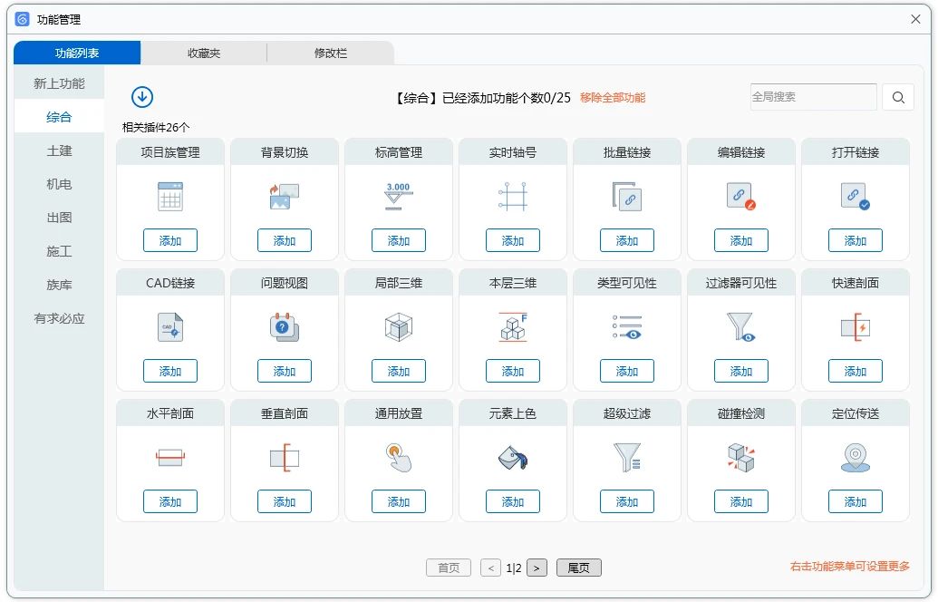Click the 项目族管理 table icon

pos(170,197)
